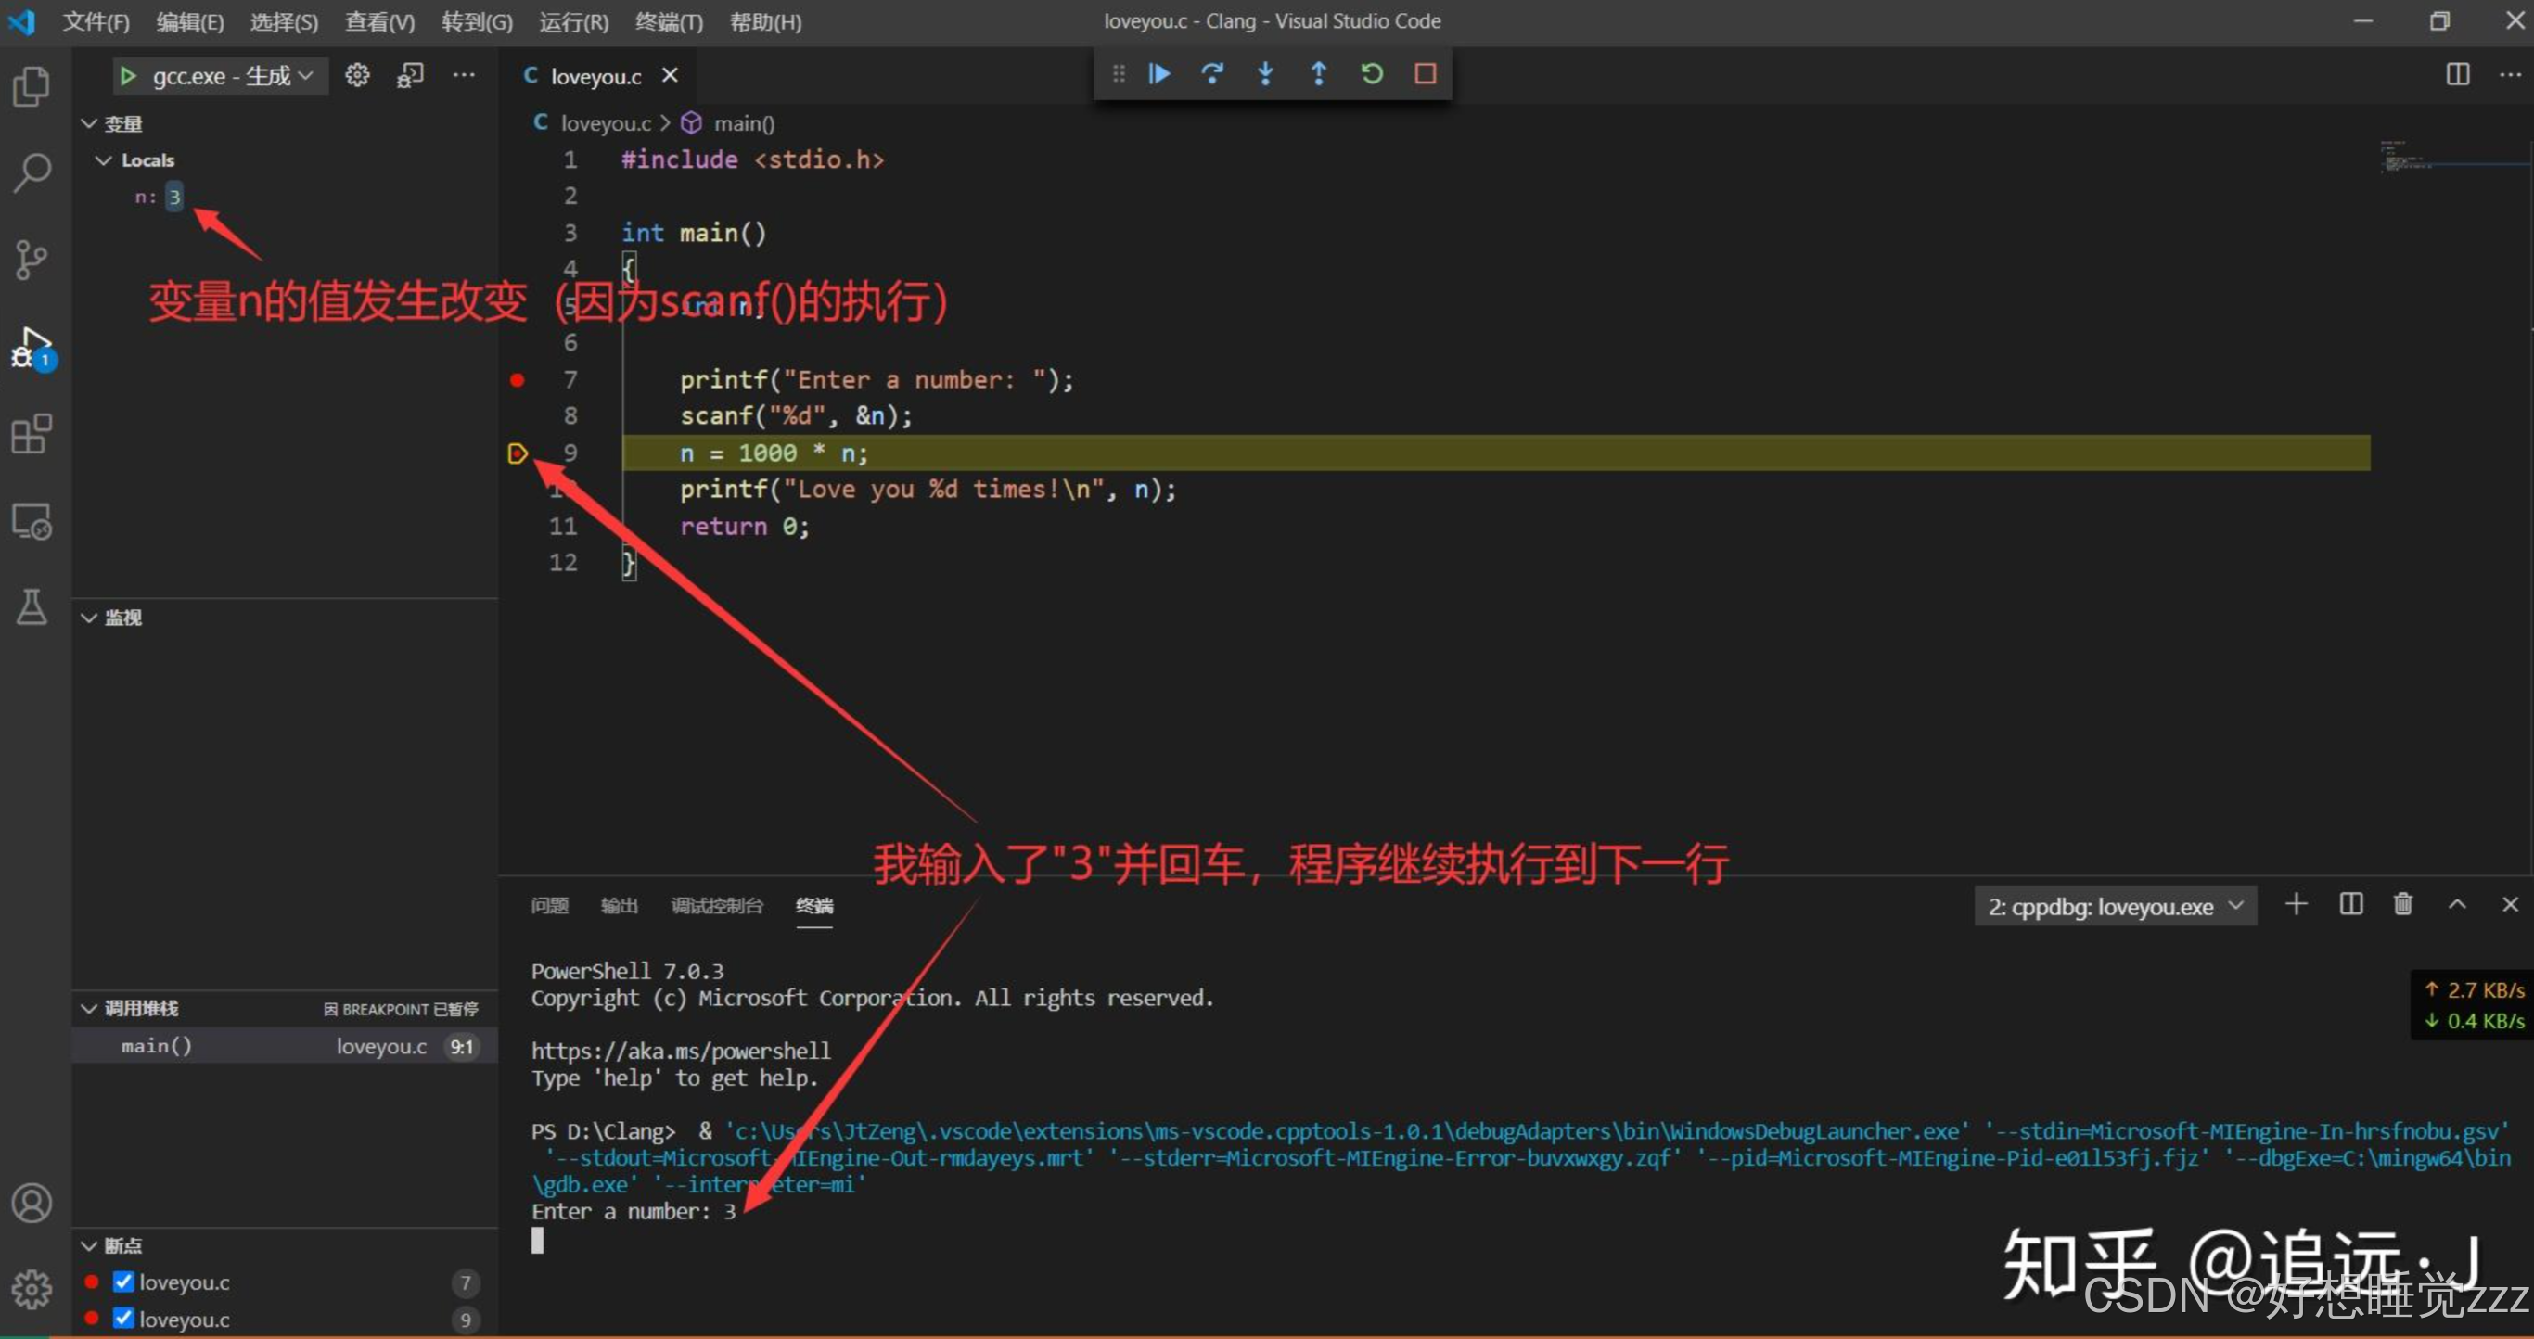Click the Continue debug button
The height and width of the screenshot is (1339, 2534).
[1158, 74]
